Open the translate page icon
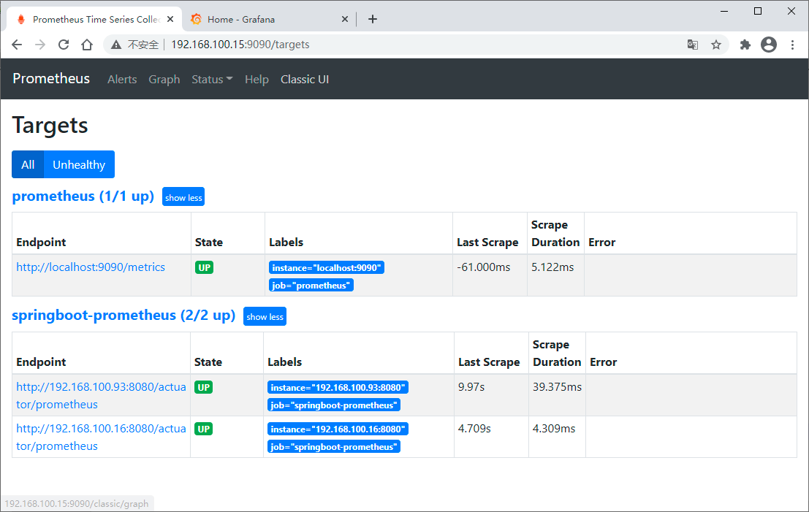This screenshot has width=809, height=512. tap(692, 45)
